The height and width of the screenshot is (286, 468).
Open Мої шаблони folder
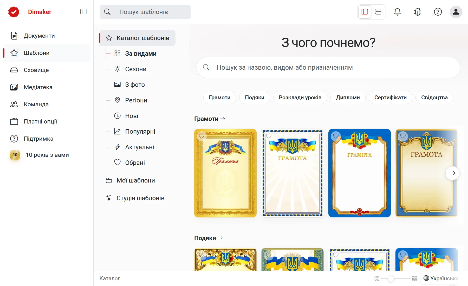point(138,180)
